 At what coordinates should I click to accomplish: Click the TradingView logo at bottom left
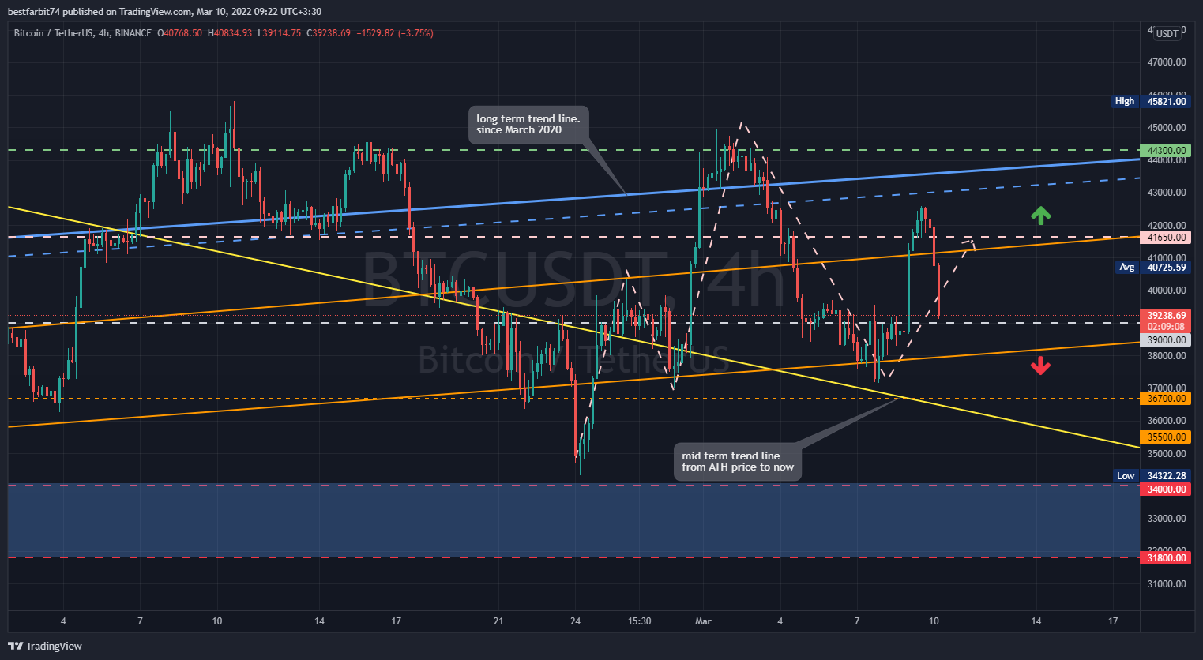tap(45, 646)
